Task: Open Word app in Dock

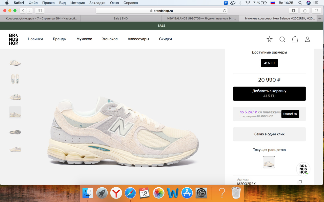Action: coord(173,193)
